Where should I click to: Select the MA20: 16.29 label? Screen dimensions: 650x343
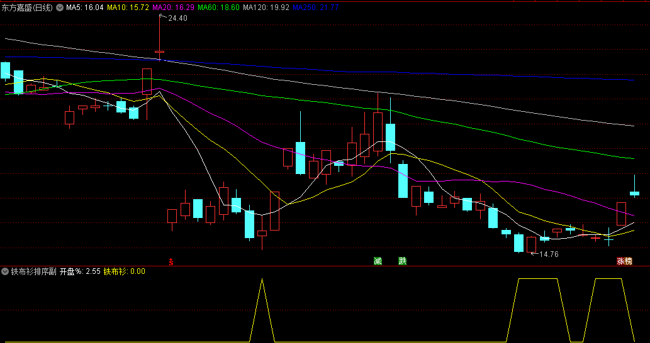[x=173, y=8]
